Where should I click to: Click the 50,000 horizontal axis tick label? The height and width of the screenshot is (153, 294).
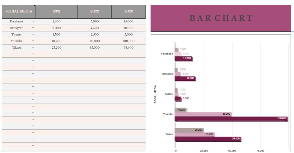click(232, 151)
